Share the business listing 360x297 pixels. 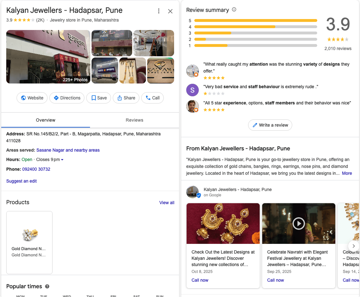(x=126, y=98)
